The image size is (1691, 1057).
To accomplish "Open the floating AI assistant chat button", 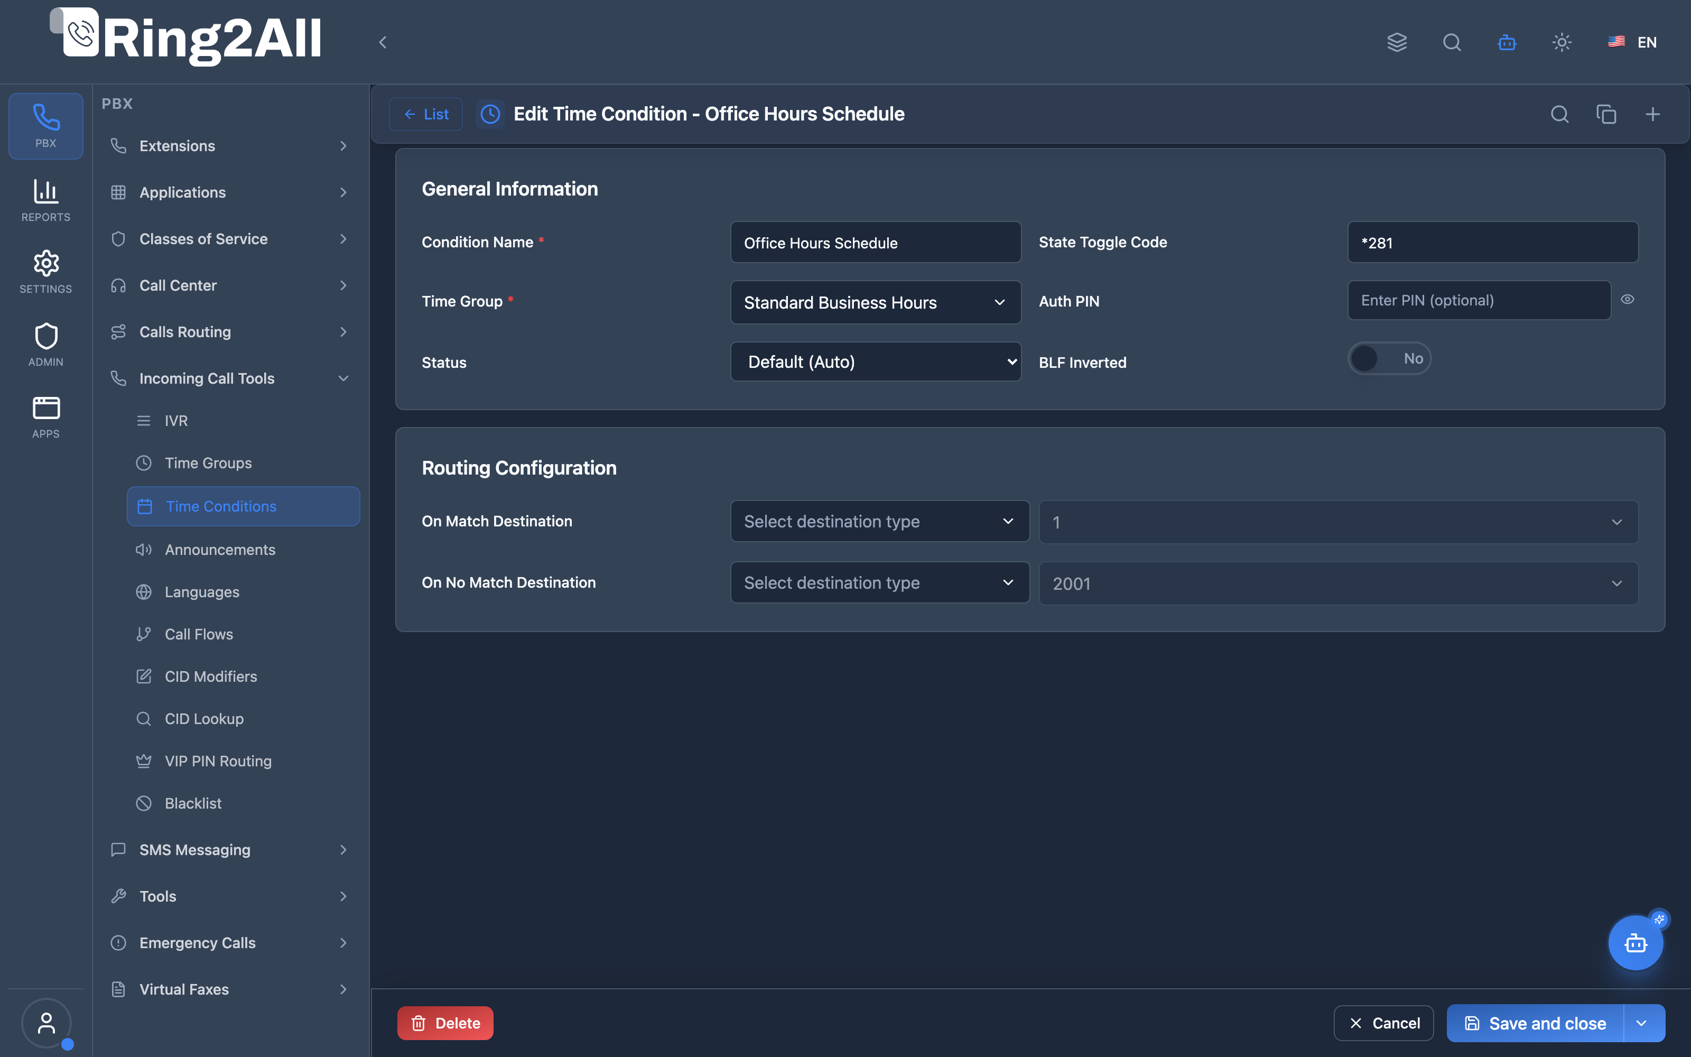I will click(1635, 943).
